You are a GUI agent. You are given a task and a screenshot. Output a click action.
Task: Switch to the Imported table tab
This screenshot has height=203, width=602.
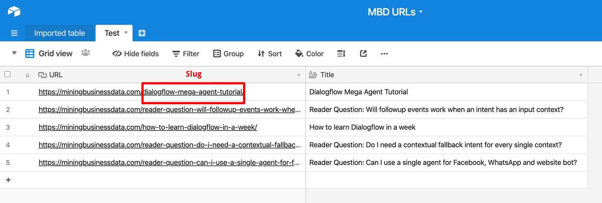(x=59, y=33)
